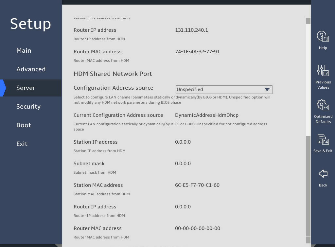Switch to the Advanced section
This screenshot has width=335, height=247.
(31, 69)
